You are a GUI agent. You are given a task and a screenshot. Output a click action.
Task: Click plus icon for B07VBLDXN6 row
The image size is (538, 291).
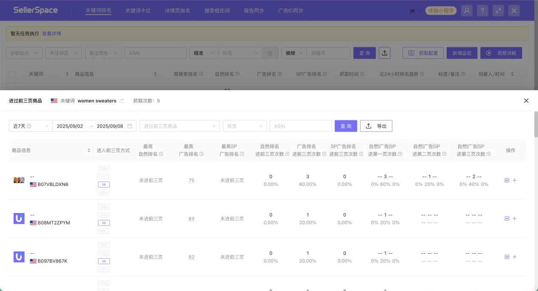[x=515, y=180]
